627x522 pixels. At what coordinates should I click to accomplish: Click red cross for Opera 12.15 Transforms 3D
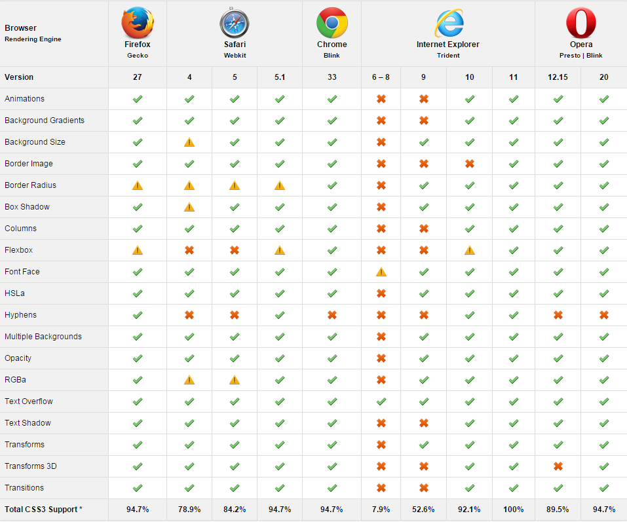point(558,466)
